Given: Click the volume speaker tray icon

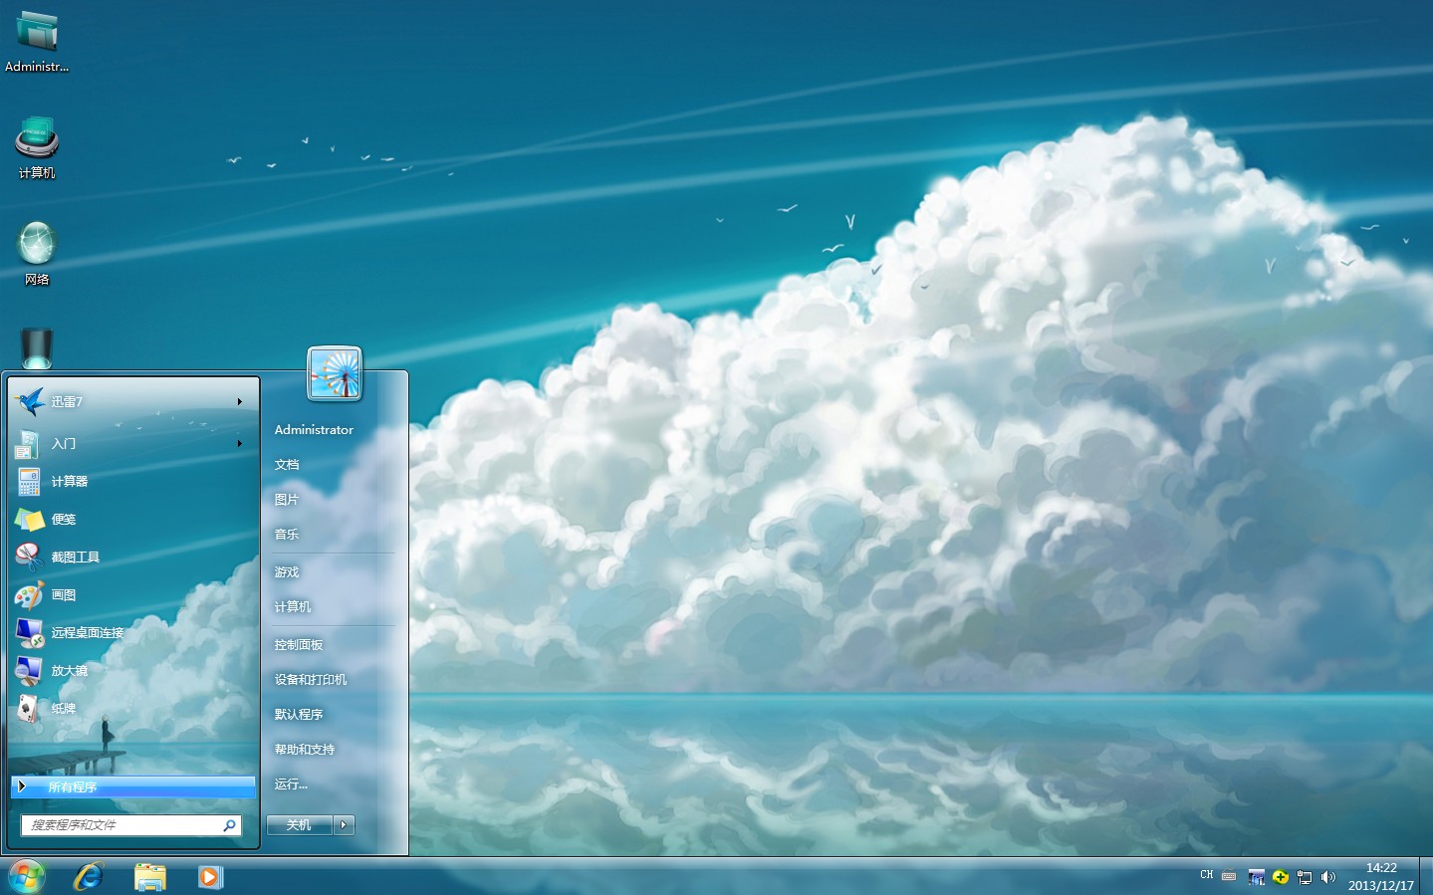Looking at the screenshot, I should [x=1328, y=877].
